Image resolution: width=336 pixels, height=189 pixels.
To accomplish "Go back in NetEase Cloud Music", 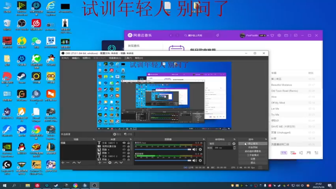I will tap(171, 35).
